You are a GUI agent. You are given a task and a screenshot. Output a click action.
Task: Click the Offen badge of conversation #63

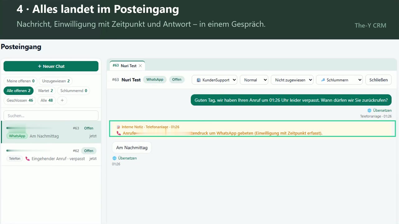[89, 128]
